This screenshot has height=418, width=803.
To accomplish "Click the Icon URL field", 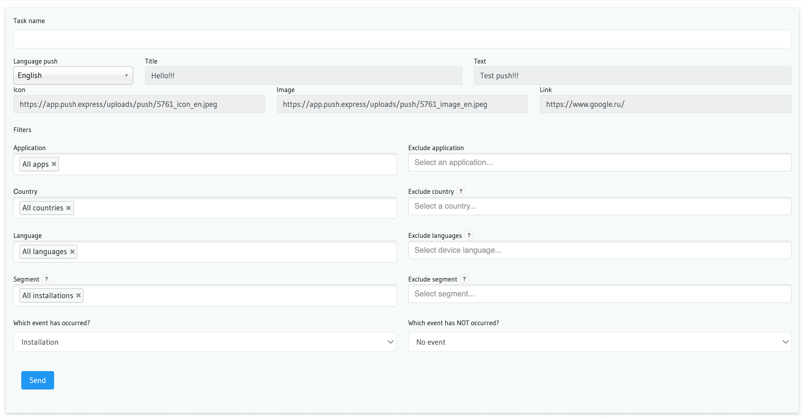I will (x=139, y=104).
